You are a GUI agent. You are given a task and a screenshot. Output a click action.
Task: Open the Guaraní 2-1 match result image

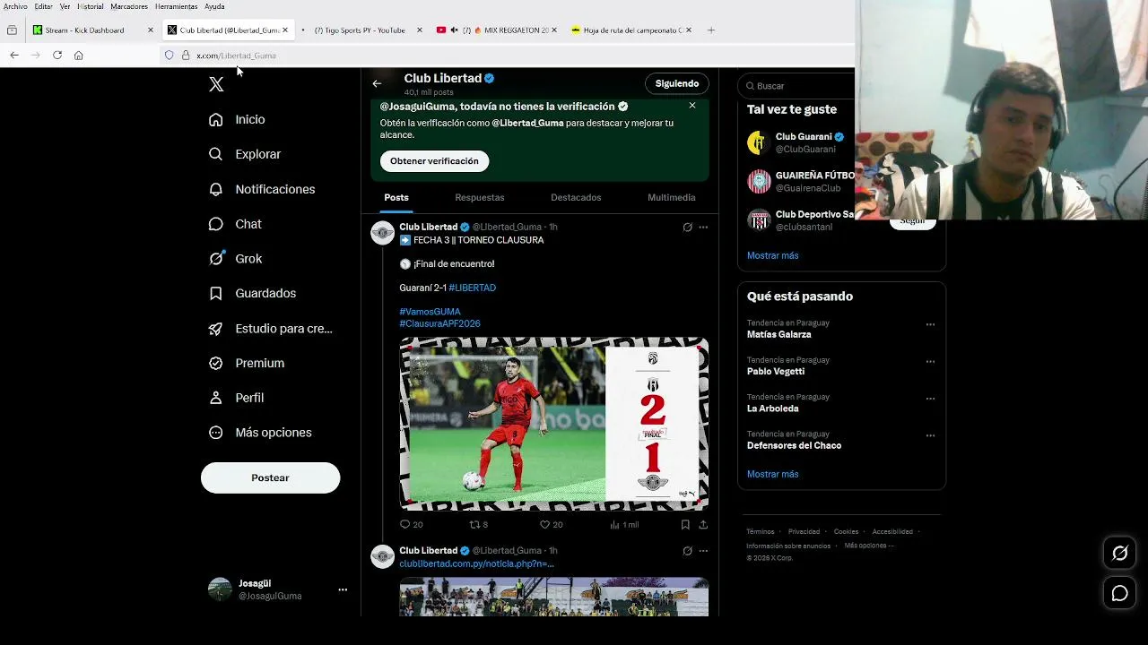[554, 424]
